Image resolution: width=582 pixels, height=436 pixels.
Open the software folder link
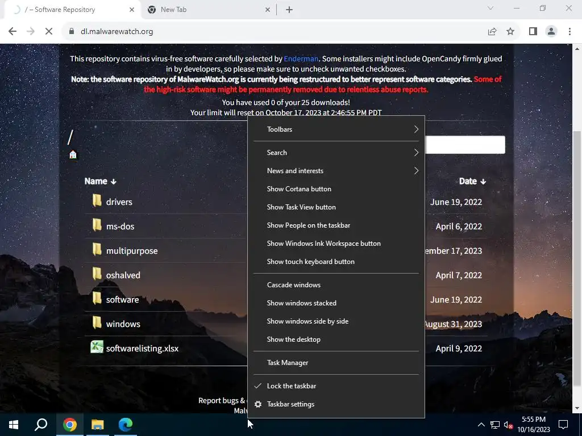(x=123, y=300)
